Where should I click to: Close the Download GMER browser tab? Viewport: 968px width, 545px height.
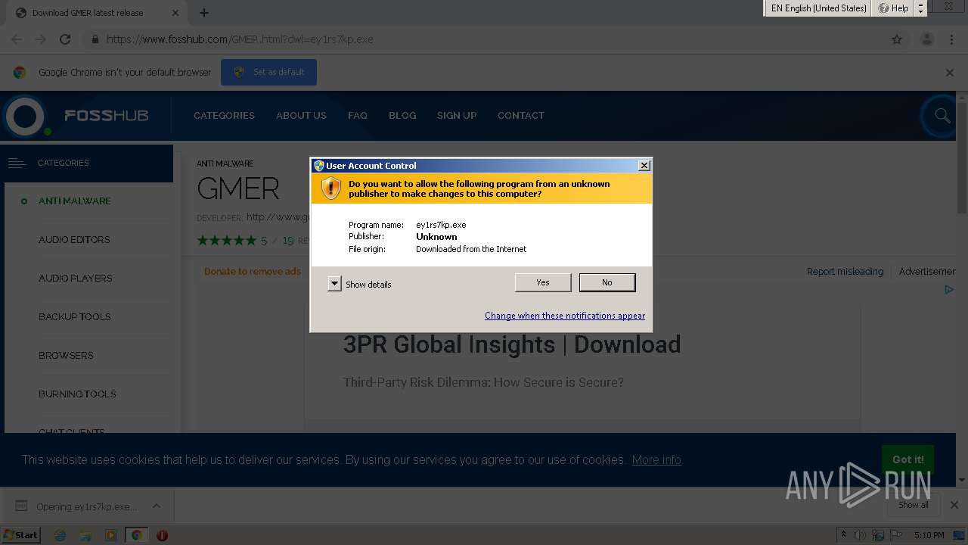tap(175, 13)
